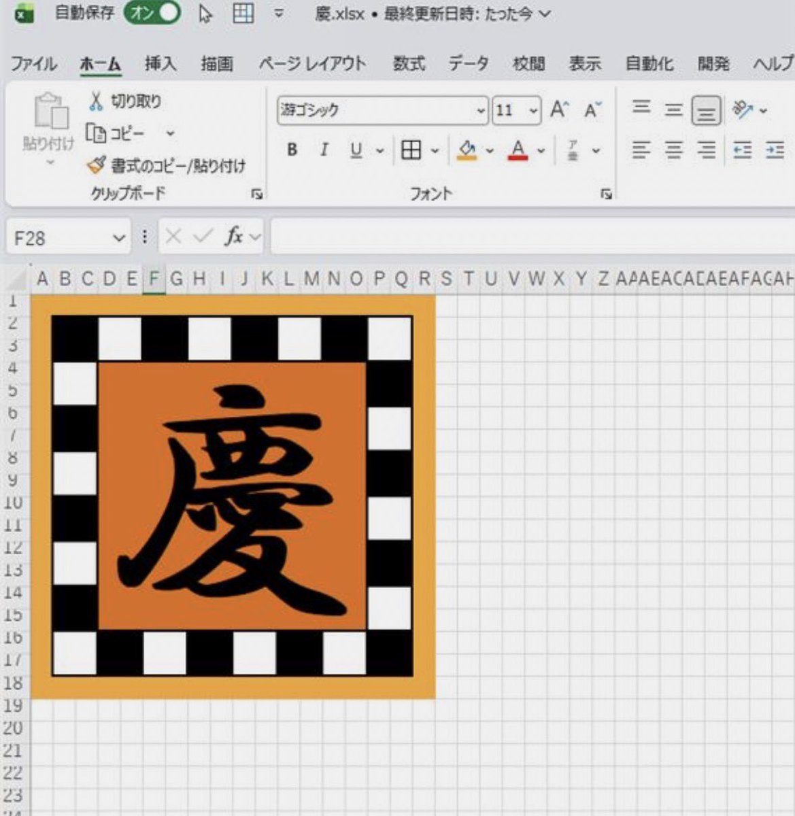Select the ホーム (Home) tab
795x816 pixels.
point(100,64)
